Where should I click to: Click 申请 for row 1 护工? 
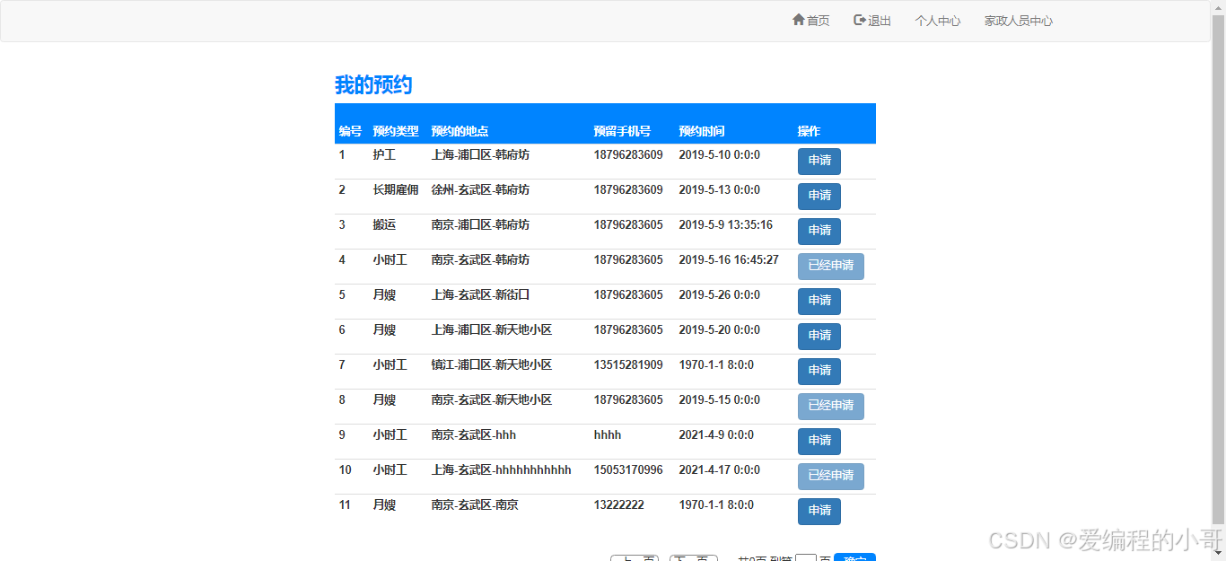(819, 161)
